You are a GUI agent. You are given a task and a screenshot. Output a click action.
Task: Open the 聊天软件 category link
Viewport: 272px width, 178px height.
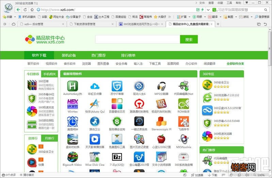point(33,64)
